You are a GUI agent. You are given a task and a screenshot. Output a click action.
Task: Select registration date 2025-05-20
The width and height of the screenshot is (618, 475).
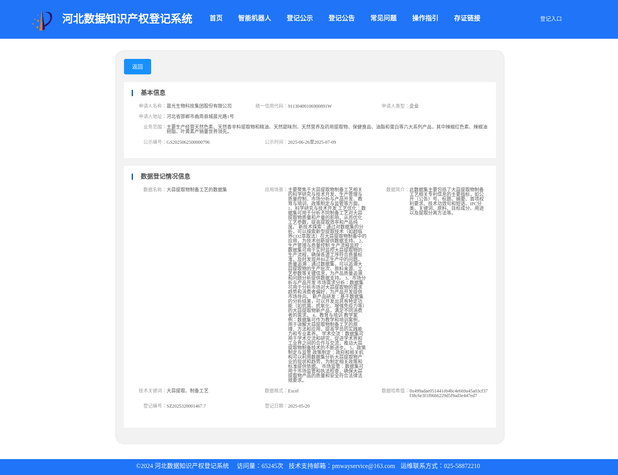[299, 406]
